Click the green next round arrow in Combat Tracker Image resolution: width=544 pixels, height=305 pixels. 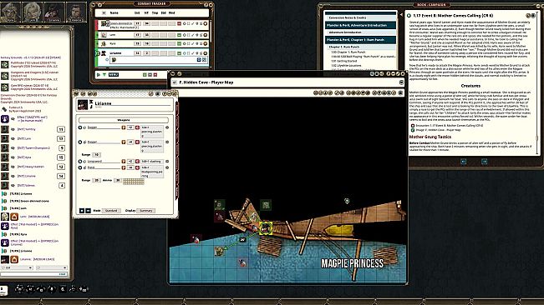click(x=104, y=75)
